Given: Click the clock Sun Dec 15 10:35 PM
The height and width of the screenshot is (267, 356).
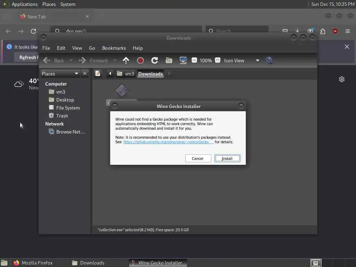Looking at the screenshot, I should (333, 4).
